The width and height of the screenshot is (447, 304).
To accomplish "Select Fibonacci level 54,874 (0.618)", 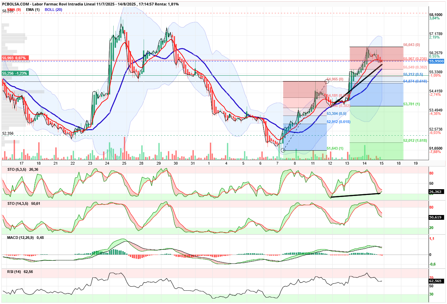I will 414,81.
